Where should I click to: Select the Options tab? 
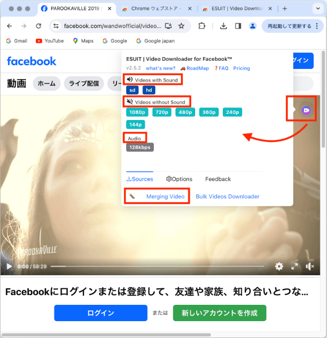point(179,179)
